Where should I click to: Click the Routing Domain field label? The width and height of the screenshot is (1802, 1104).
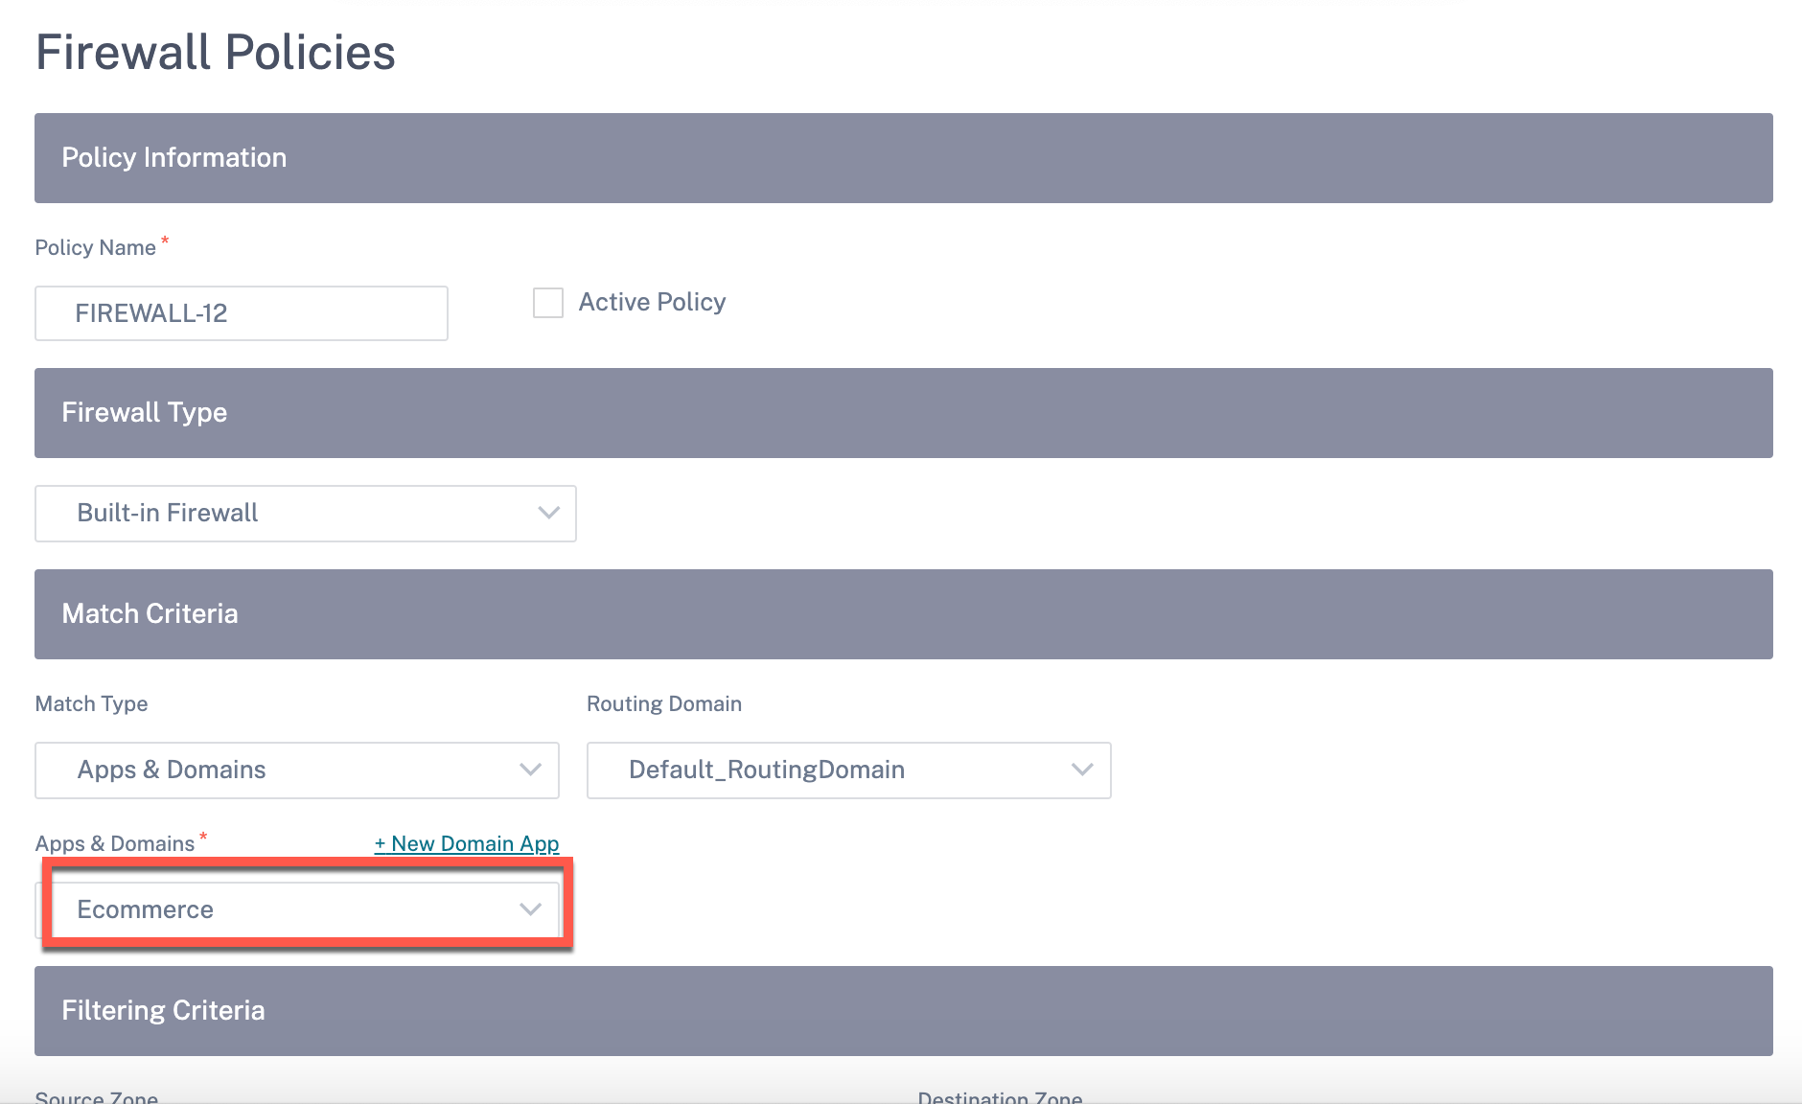pyautogui.click(x=664, y=703)
